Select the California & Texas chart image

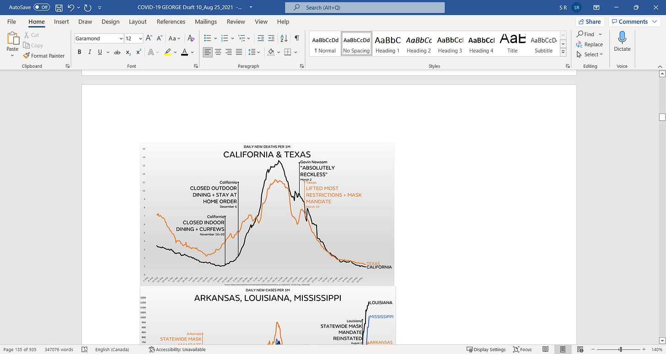coord(267,214)
